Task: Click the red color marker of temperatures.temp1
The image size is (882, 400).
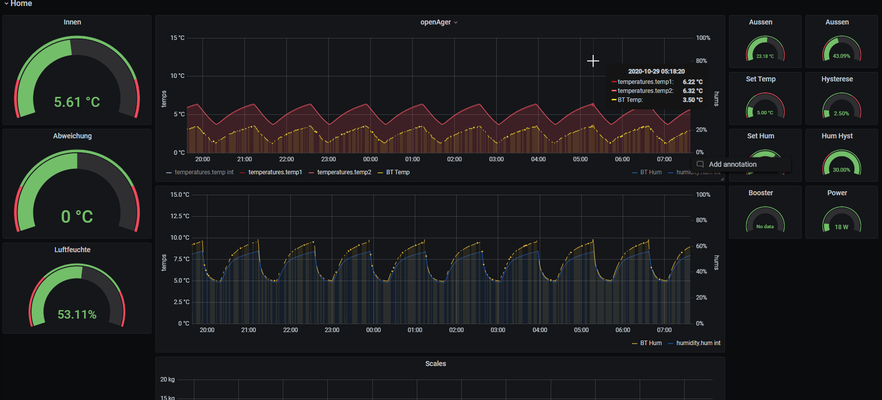Action: point(242,173)
